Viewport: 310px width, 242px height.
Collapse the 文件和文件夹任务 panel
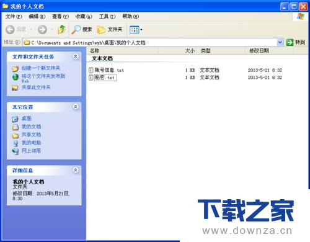point(76,56)
